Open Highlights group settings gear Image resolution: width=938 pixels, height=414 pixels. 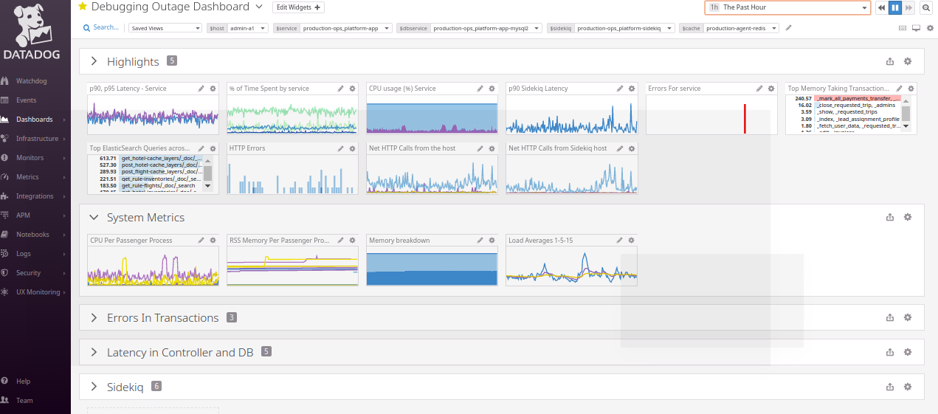tap(908, 61)
